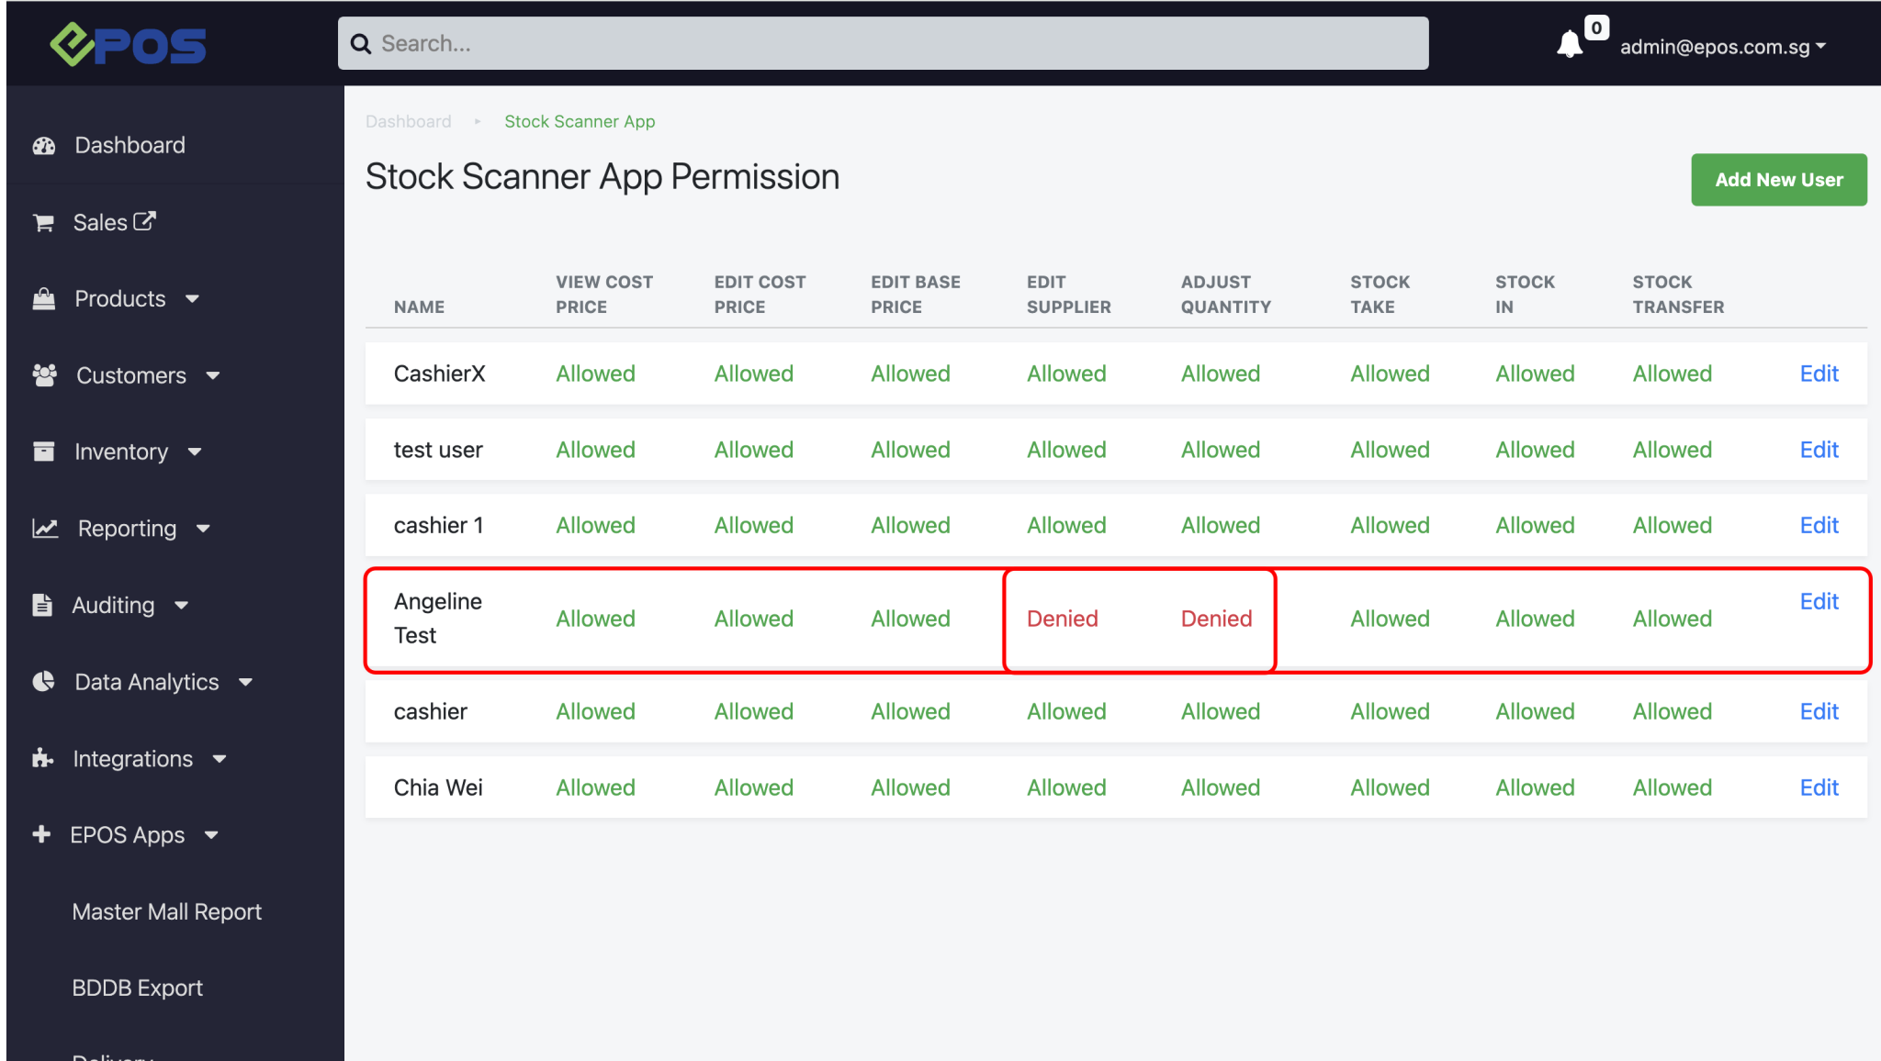Click Edit for Chia Wei row
This screenshot has height=1061, width=1881.
pyautogui.click(x=1819, y=787)
